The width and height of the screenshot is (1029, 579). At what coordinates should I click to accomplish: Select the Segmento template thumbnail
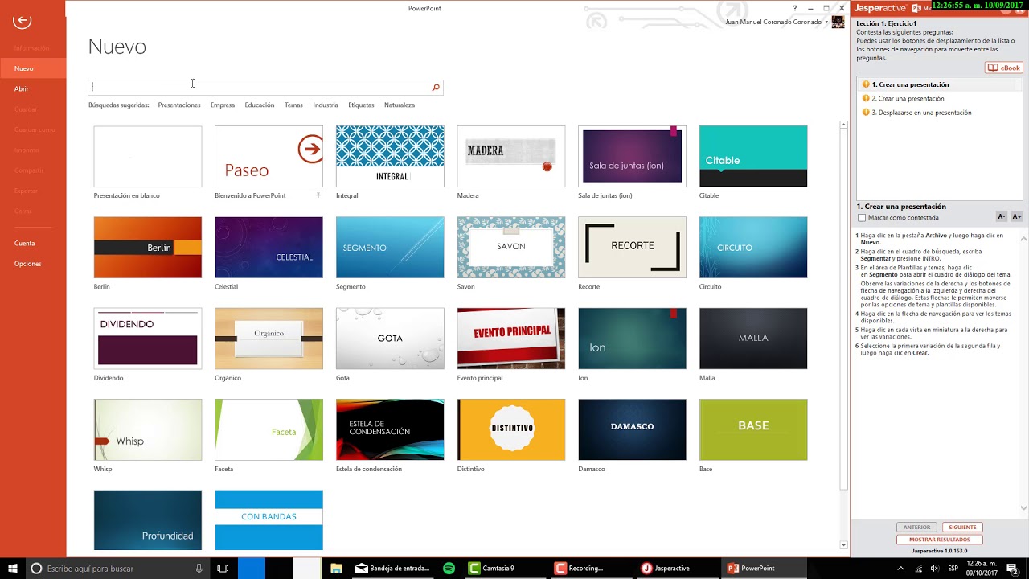(390, 248)
